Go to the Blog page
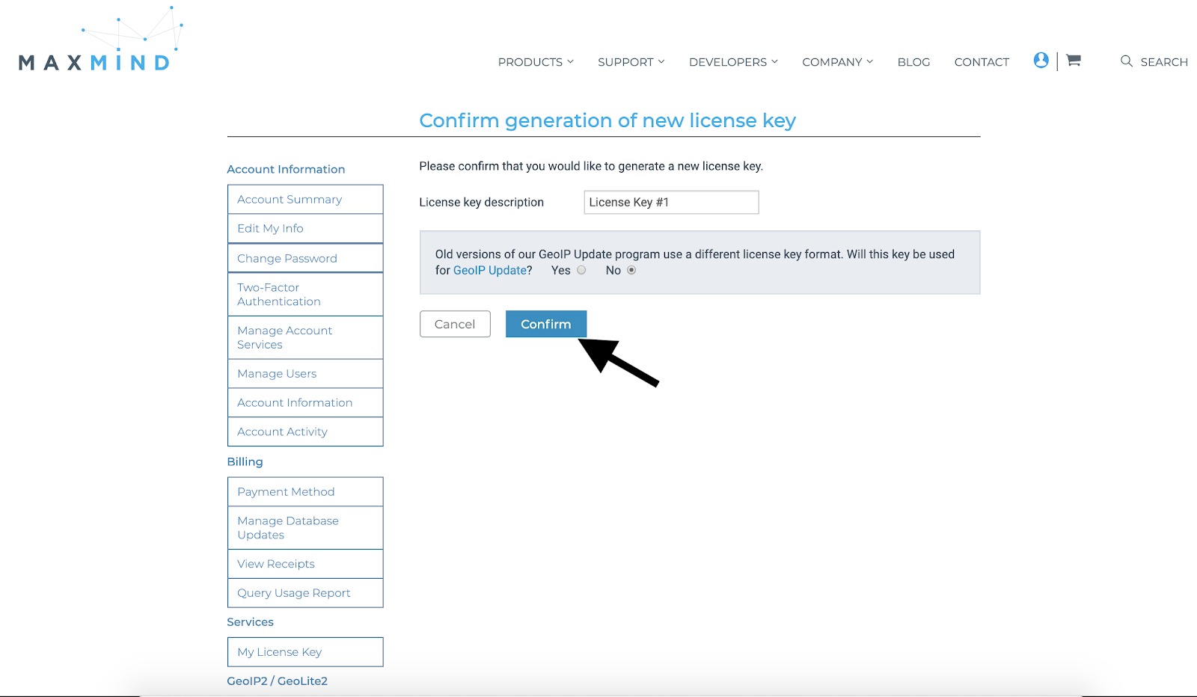 point(913,62)
